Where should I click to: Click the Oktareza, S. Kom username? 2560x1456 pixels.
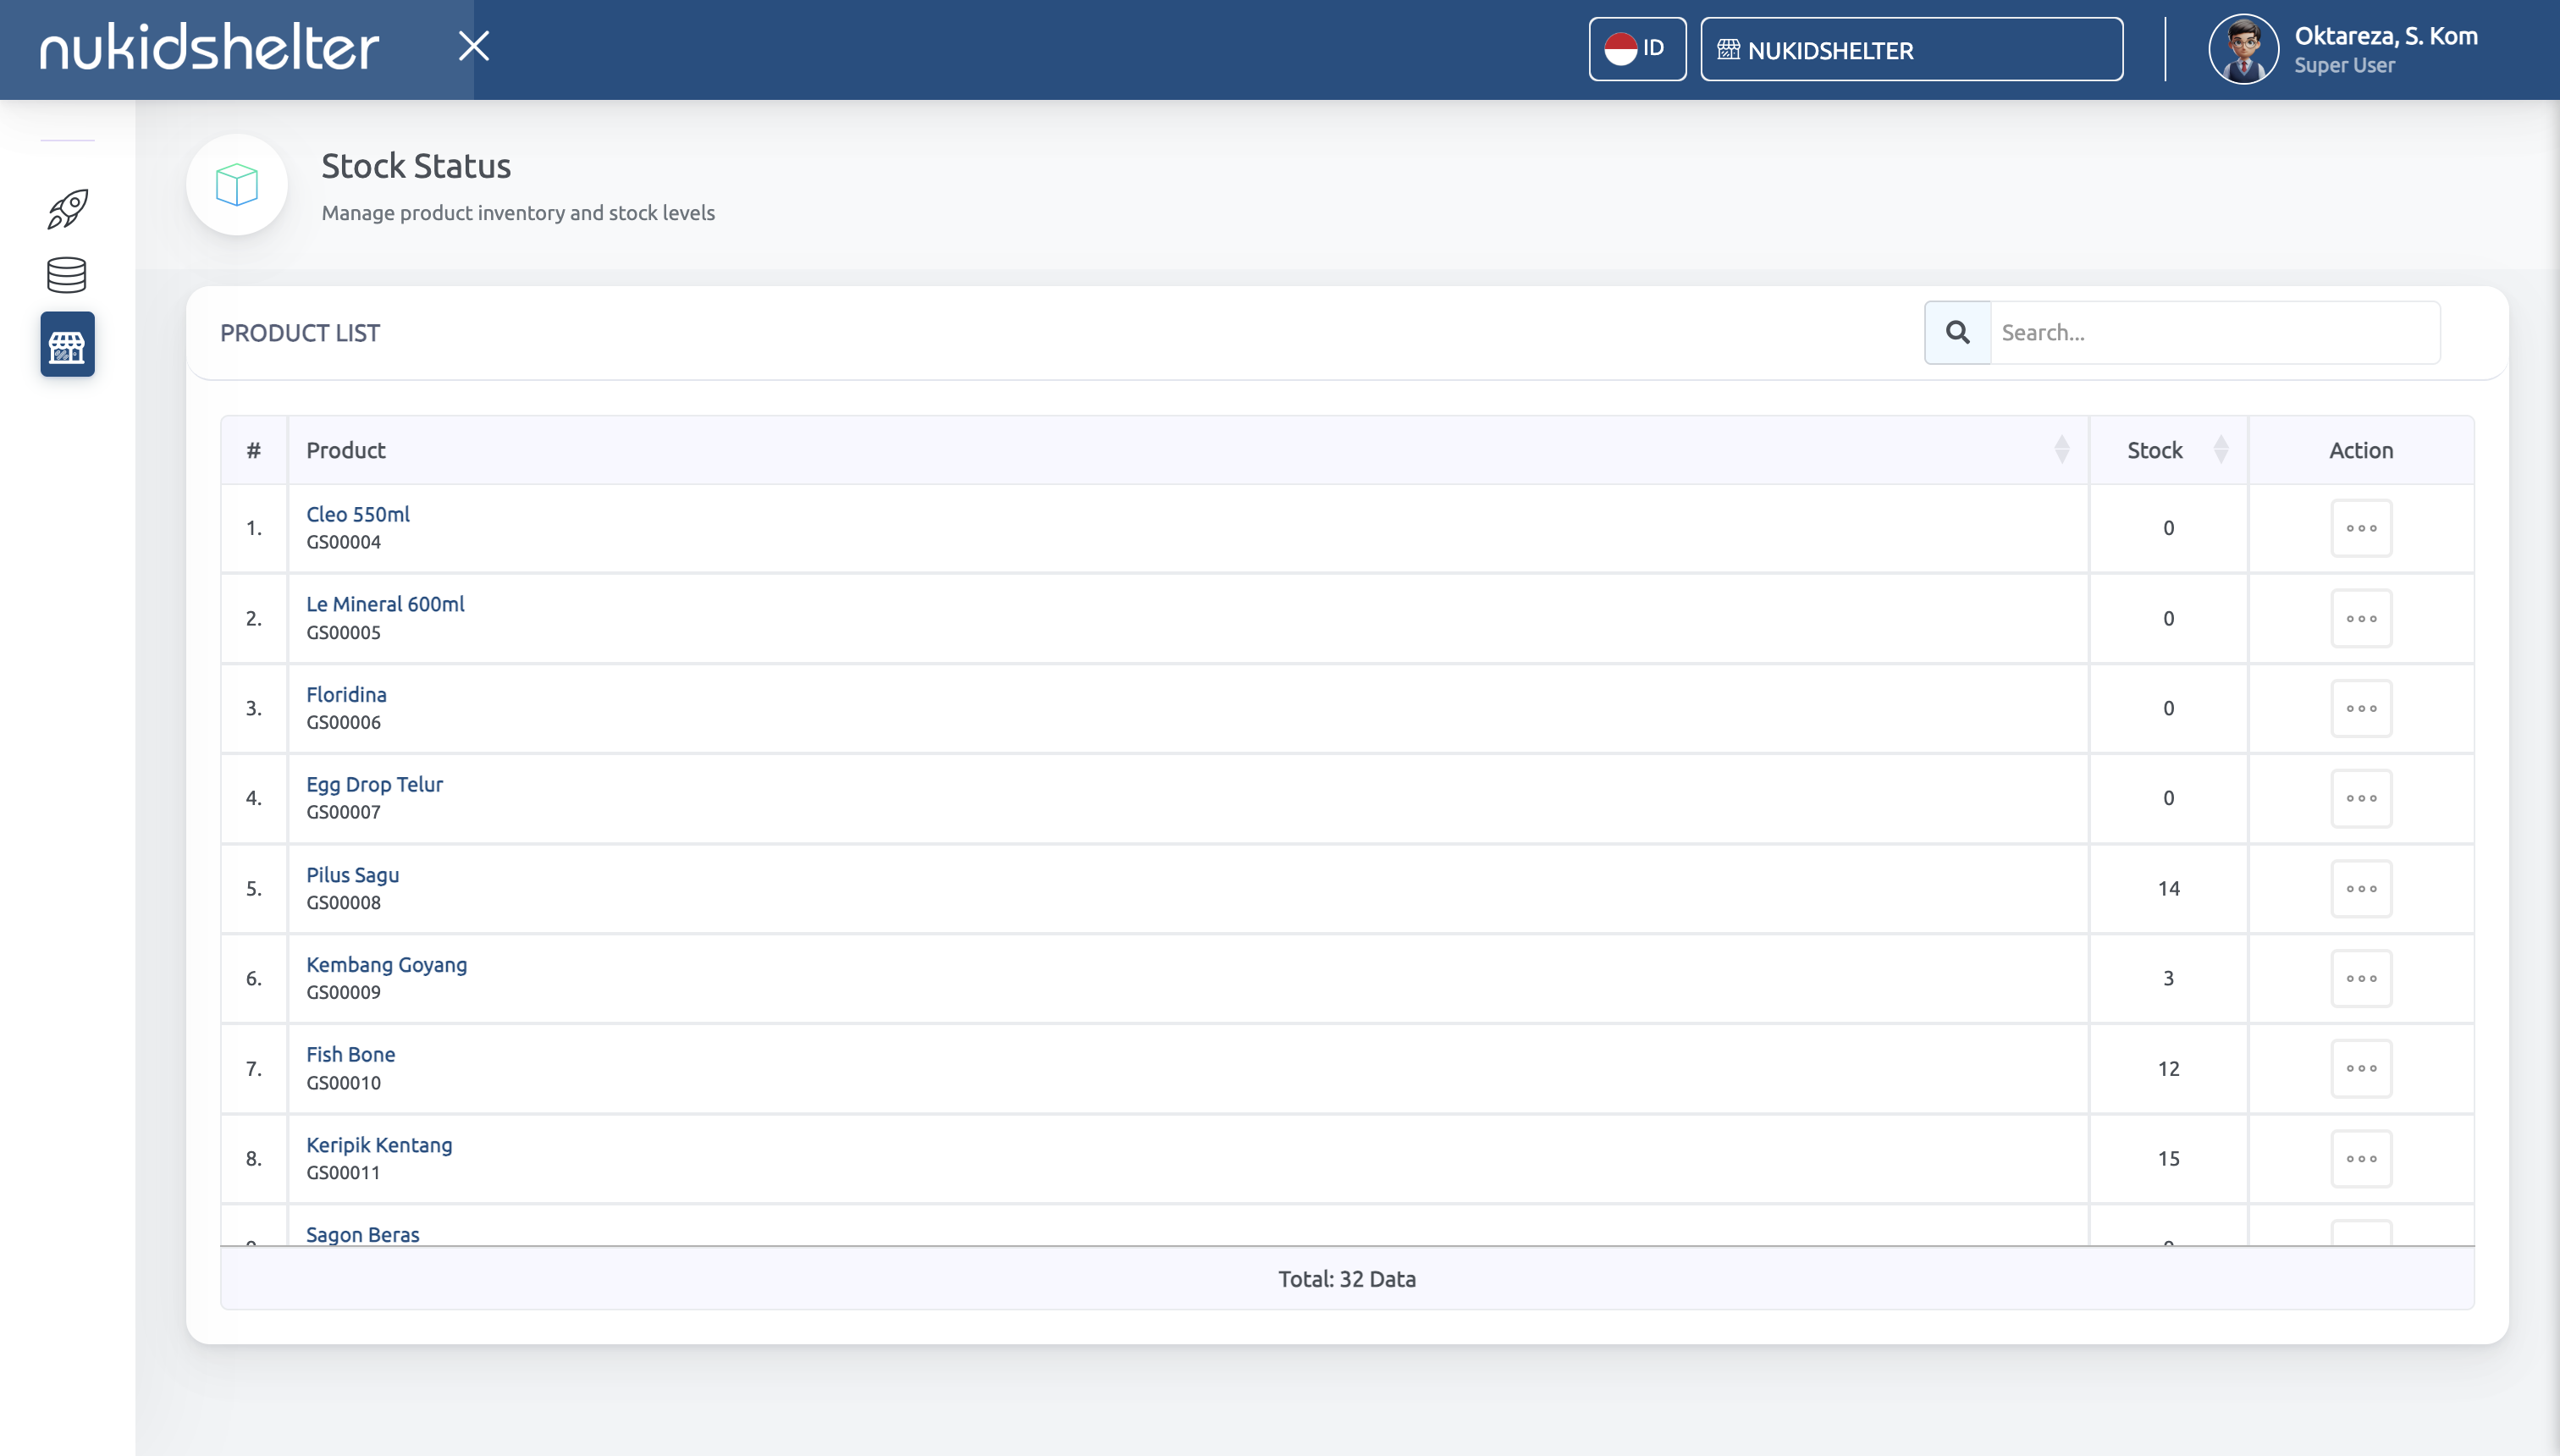2385,36
